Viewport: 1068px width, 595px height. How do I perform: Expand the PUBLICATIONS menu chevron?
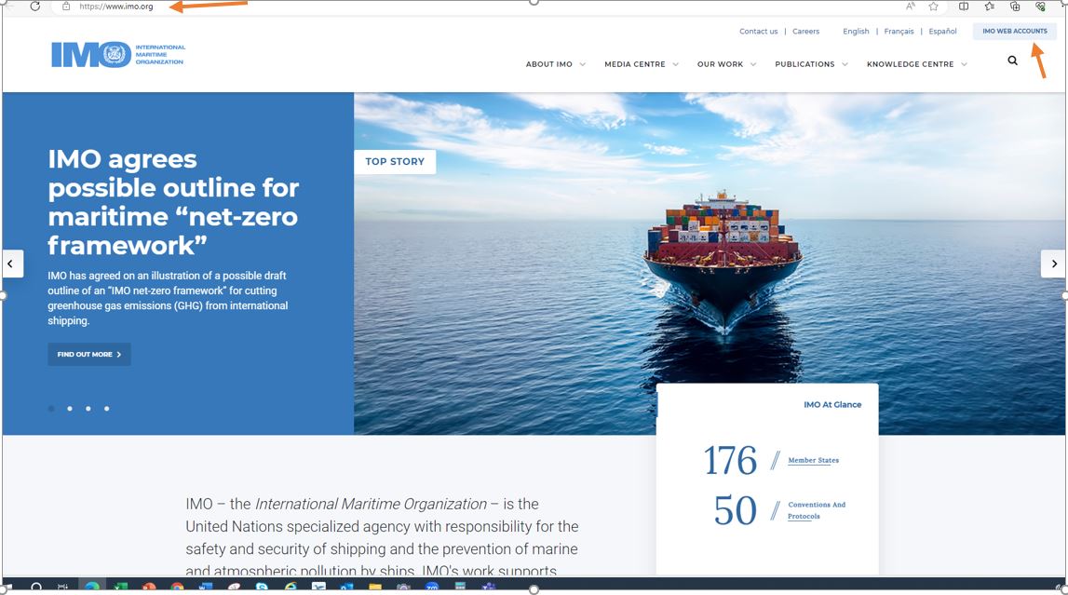(845, 64)
